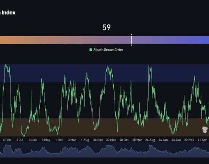Image resolution: width=209 pixels, height=164 pixels.
Task: Click the 1 Oct axis label
Action: [59, 140]
